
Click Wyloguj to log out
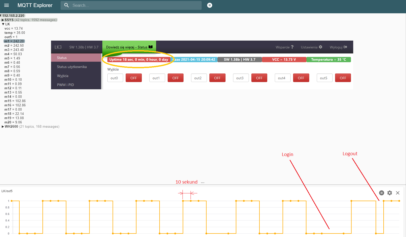pos(338,47)
